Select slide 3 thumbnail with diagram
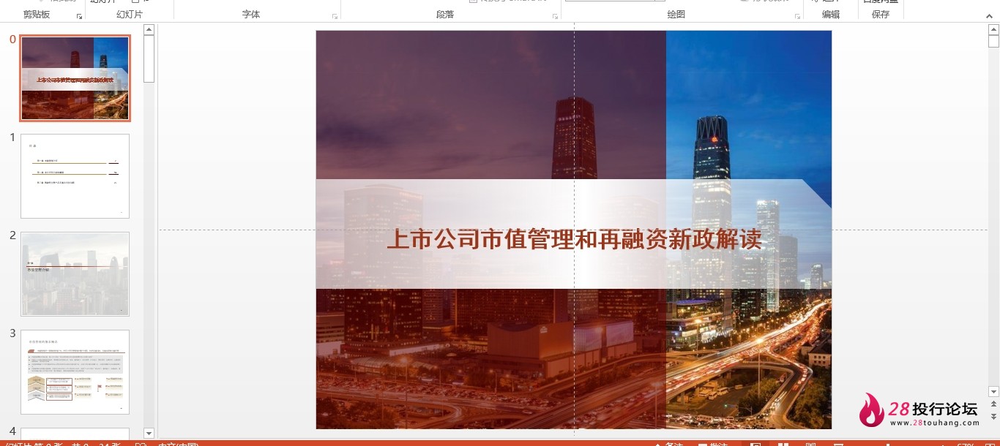The image size is (1000, 446). pyautogui.click(x=75, y=371)
